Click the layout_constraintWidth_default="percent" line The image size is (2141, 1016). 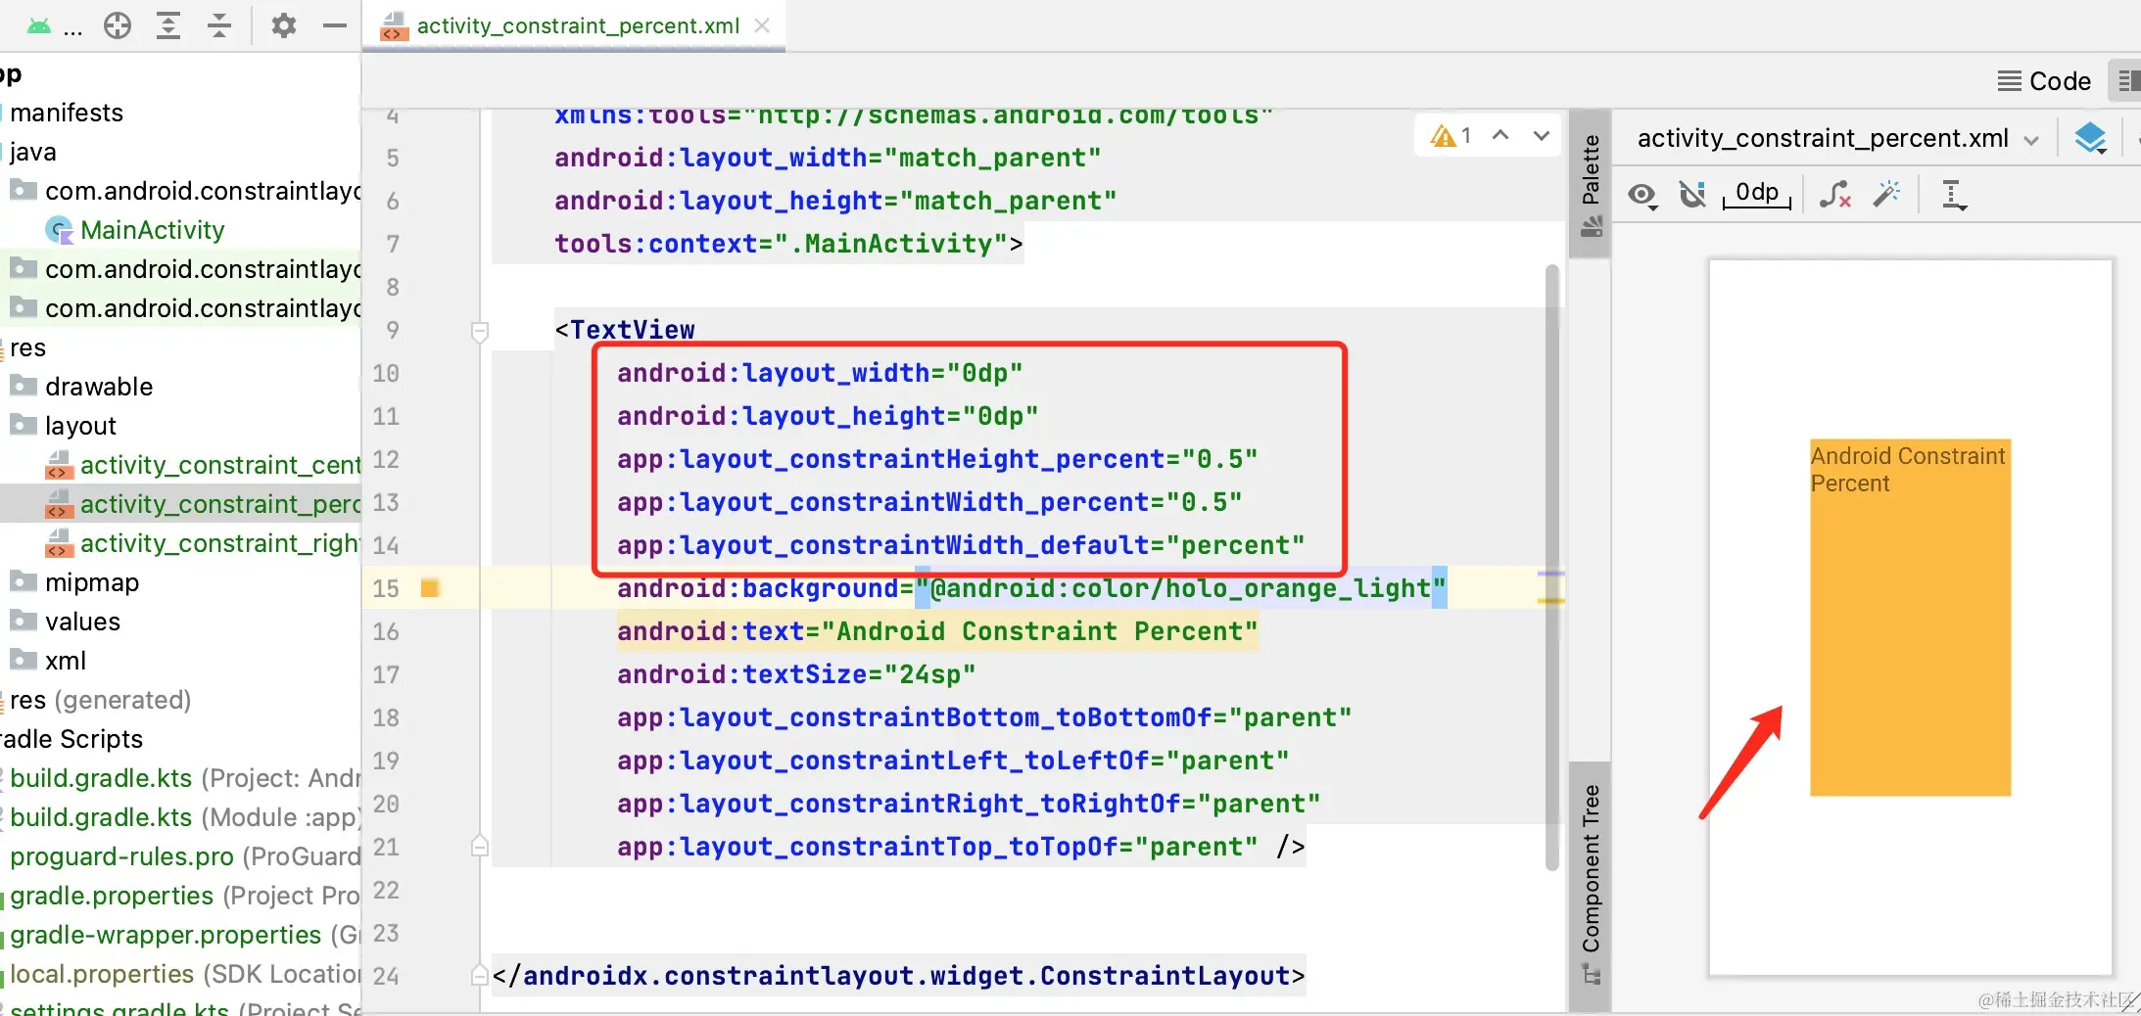pyautogui.click(x=961, y=545)
